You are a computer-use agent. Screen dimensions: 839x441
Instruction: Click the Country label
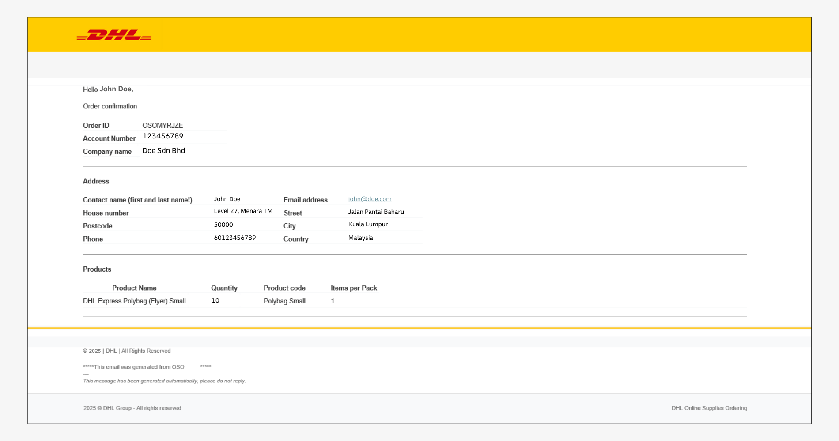coord(296,239)
